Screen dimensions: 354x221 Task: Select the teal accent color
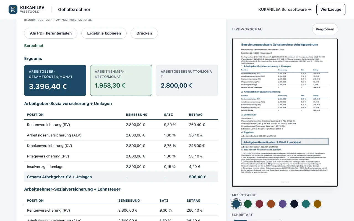pos(306,204)
